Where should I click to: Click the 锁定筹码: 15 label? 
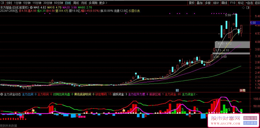click(103, 94)
